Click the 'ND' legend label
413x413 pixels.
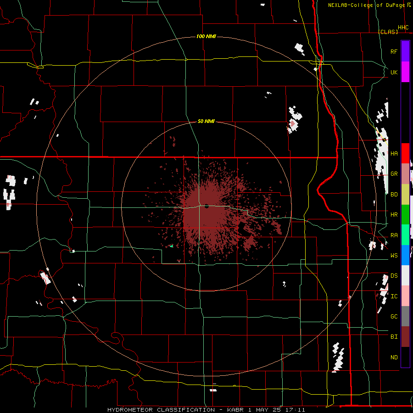coord(394,357)
